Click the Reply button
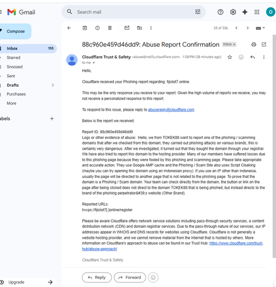276x287 pixels. click(x=97, y=277)
